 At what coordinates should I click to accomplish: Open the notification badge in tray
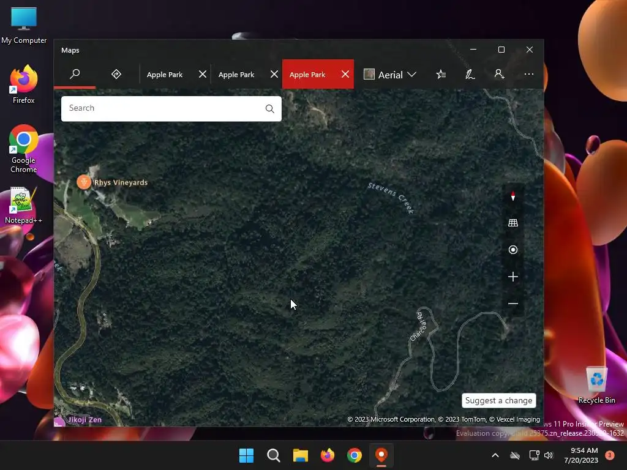[x=610, y=455]
